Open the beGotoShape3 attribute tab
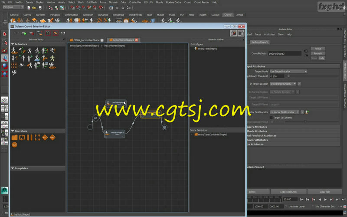 pyautogui.click(x=259, y=42)
